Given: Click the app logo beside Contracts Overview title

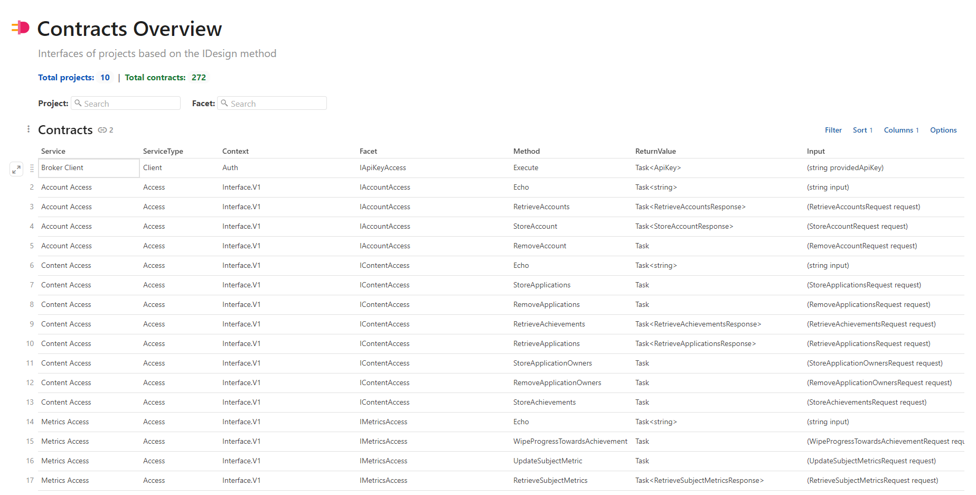Looking at the screenshot, I should (x=20, y=28).
